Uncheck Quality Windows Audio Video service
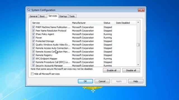The height and width of the screenshot is (100, 179). (33, 45)
